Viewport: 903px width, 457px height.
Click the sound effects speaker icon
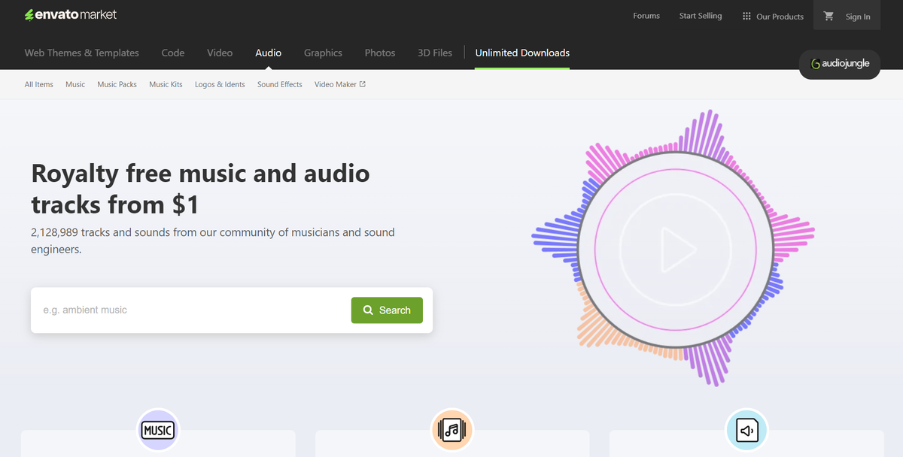point(746,430)
